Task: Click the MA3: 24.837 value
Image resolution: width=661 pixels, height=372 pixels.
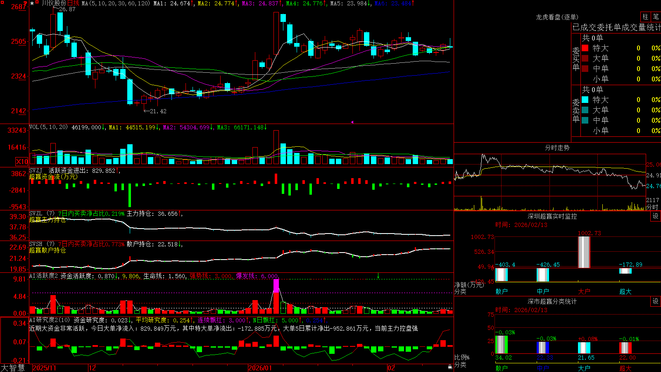Action: [x=260, y=3]
